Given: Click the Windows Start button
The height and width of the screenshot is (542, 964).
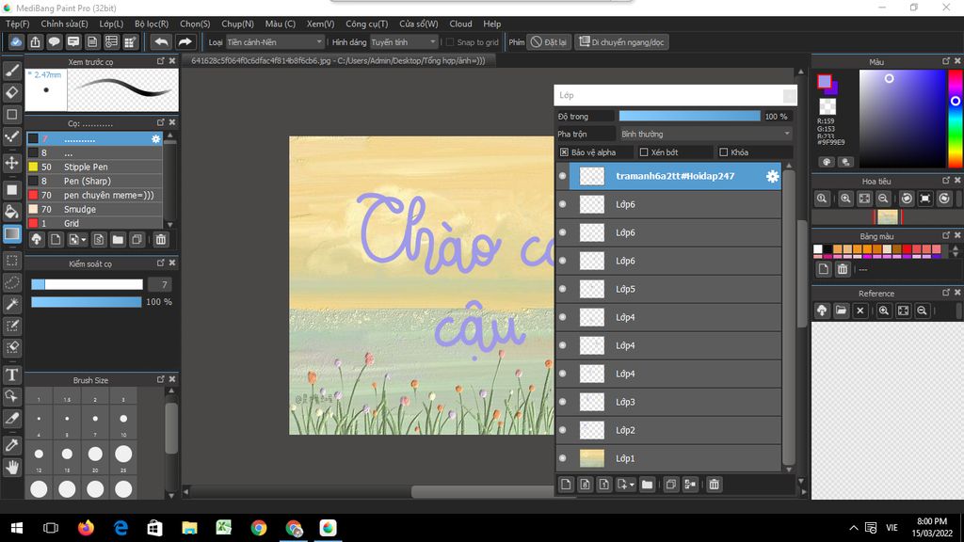Looking at the screenshot, I should (17, 528).
